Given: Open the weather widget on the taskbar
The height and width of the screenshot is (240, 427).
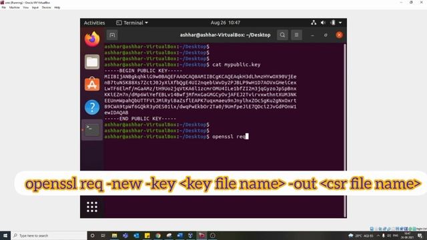Looking at the screenshot, I should point(360,235).
